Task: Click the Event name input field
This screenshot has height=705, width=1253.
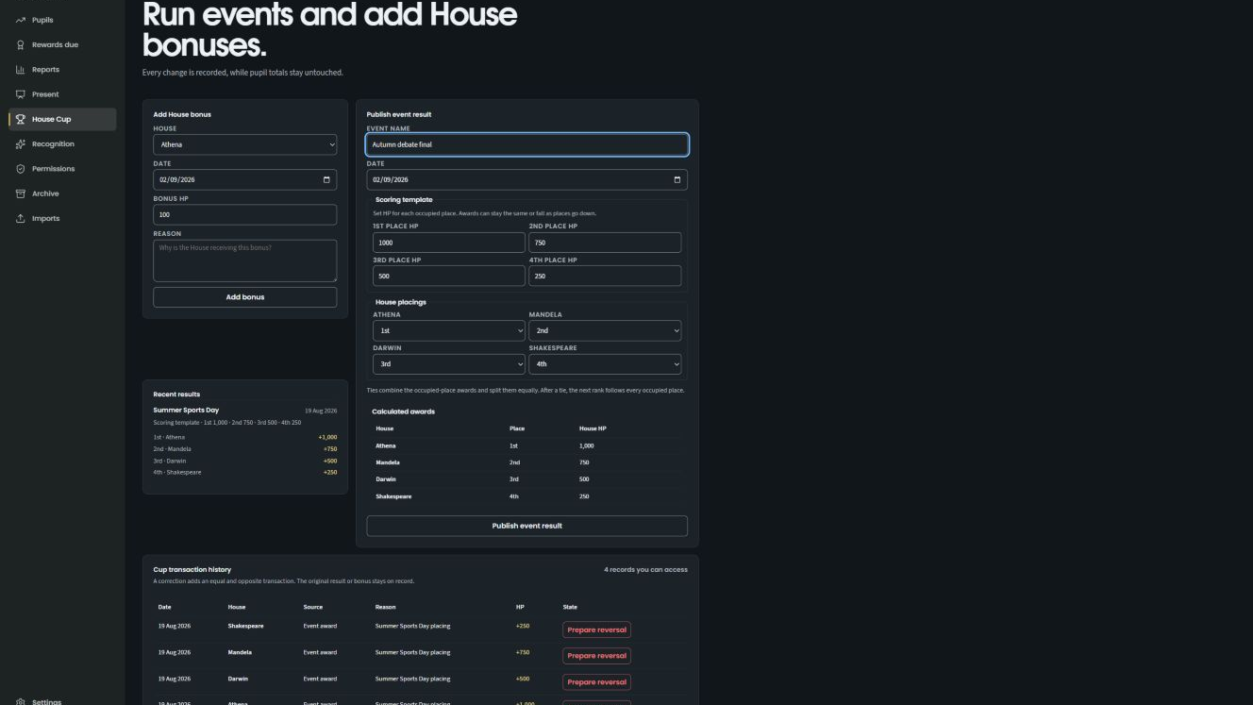Action: 526,144
